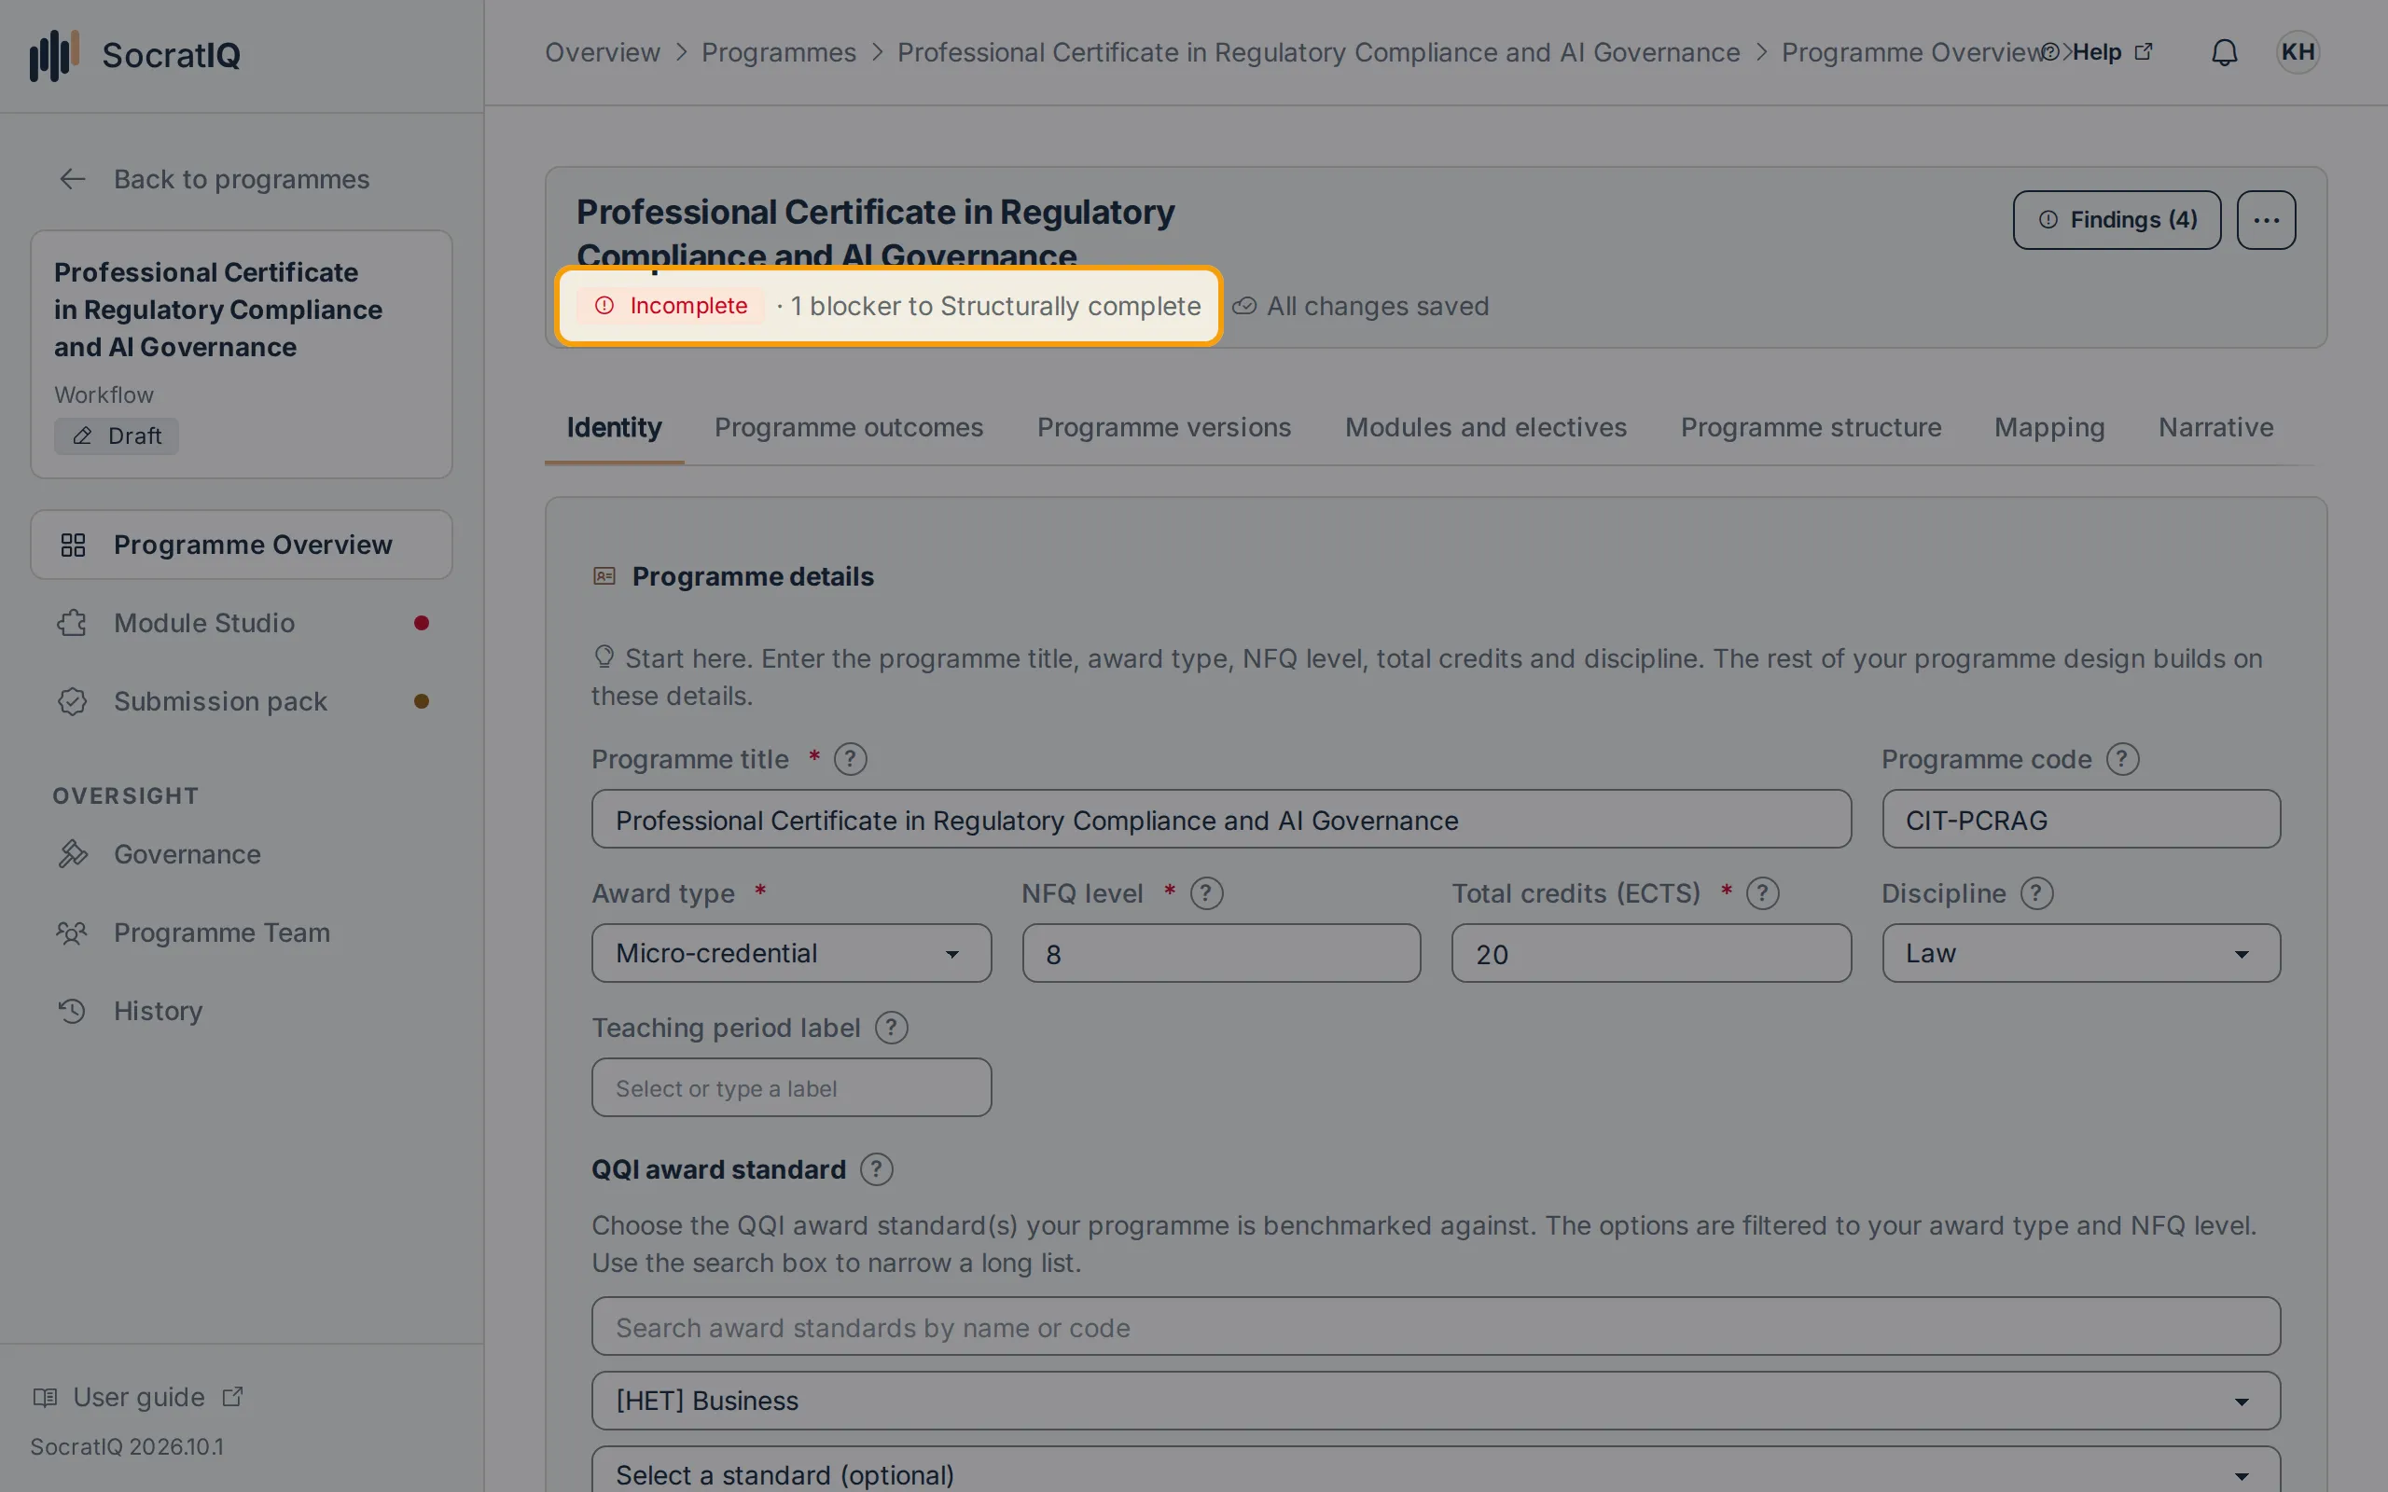Click the Module Studio puzzle icon
2388x1492 pixels.
click(72, 623)
